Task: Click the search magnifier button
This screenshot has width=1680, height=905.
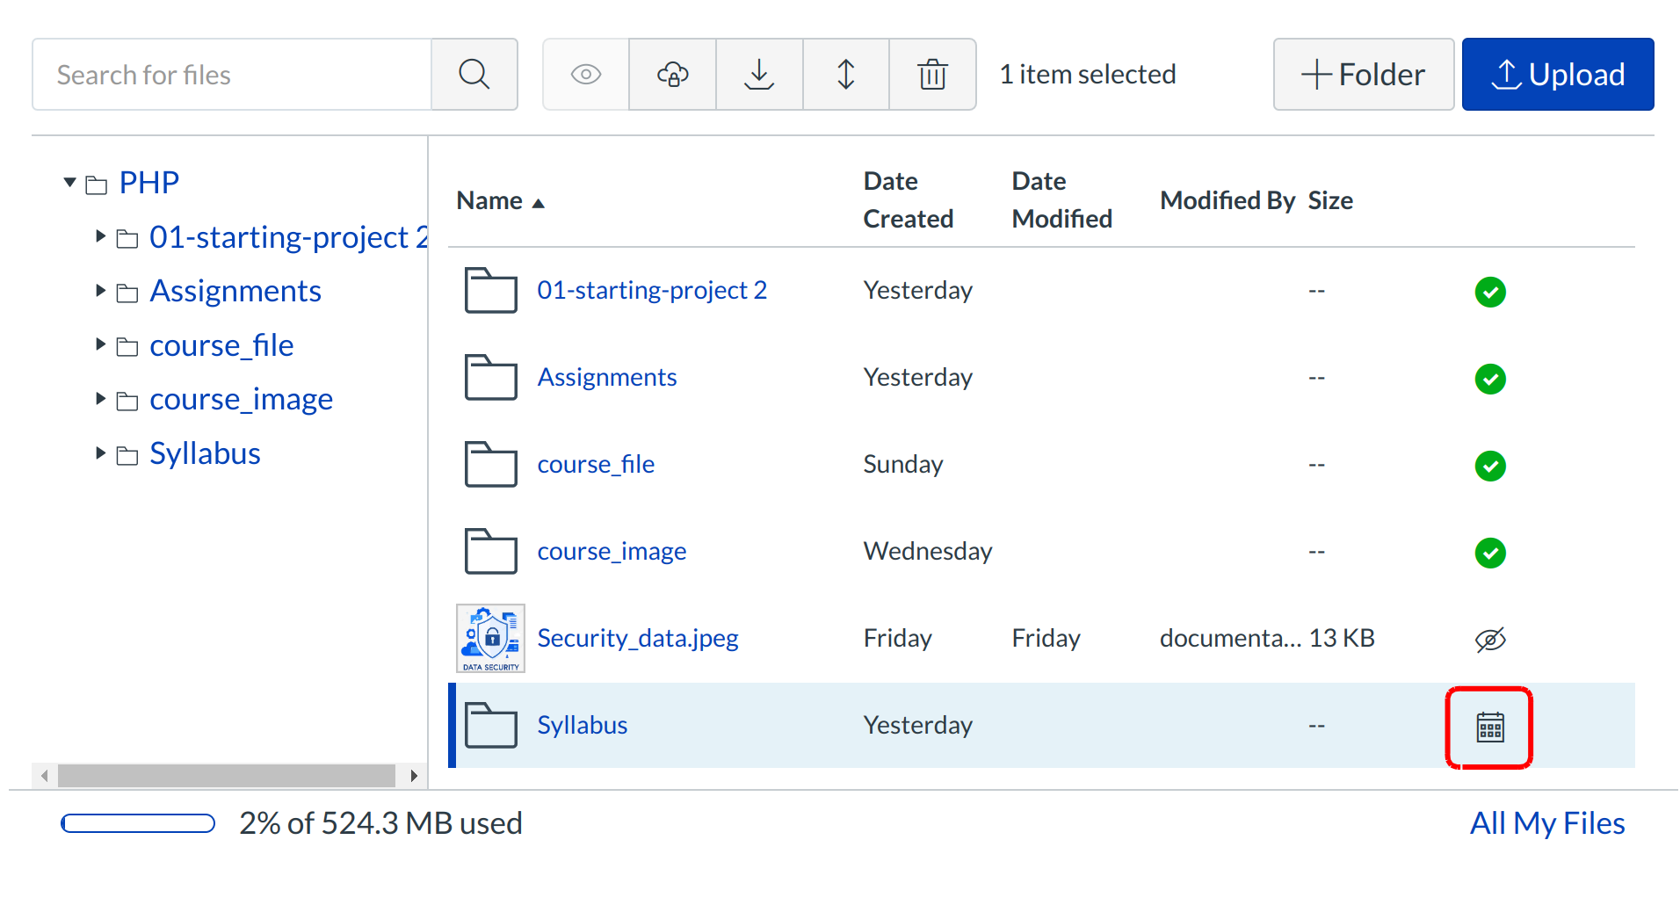Action: click(x=474, y=75)
